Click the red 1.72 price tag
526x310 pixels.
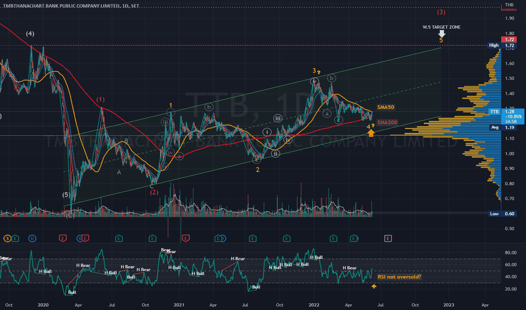click(509, 39)
